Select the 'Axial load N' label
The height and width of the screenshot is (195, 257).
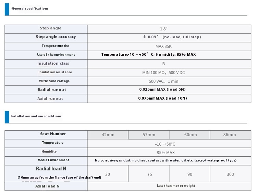tap(47, 186)
